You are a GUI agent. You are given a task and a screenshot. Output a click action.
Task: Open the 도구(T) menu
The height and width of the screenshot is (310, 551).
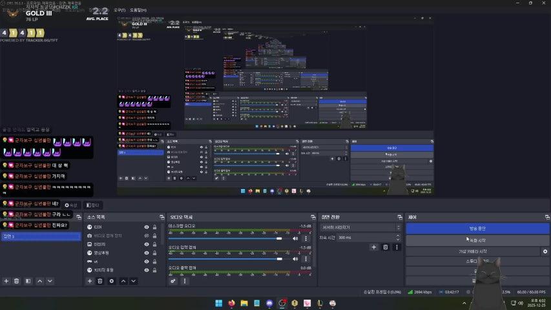pos(120,10)
